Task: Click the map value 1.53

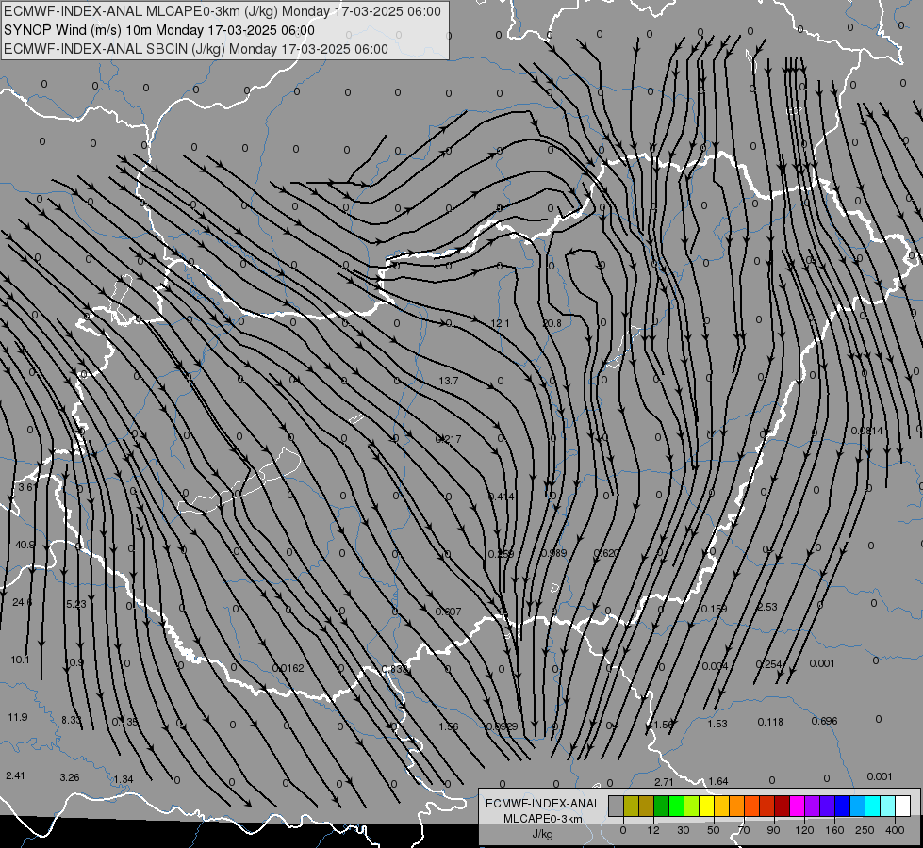Action: pyautogui.click(x=717, y=724)
